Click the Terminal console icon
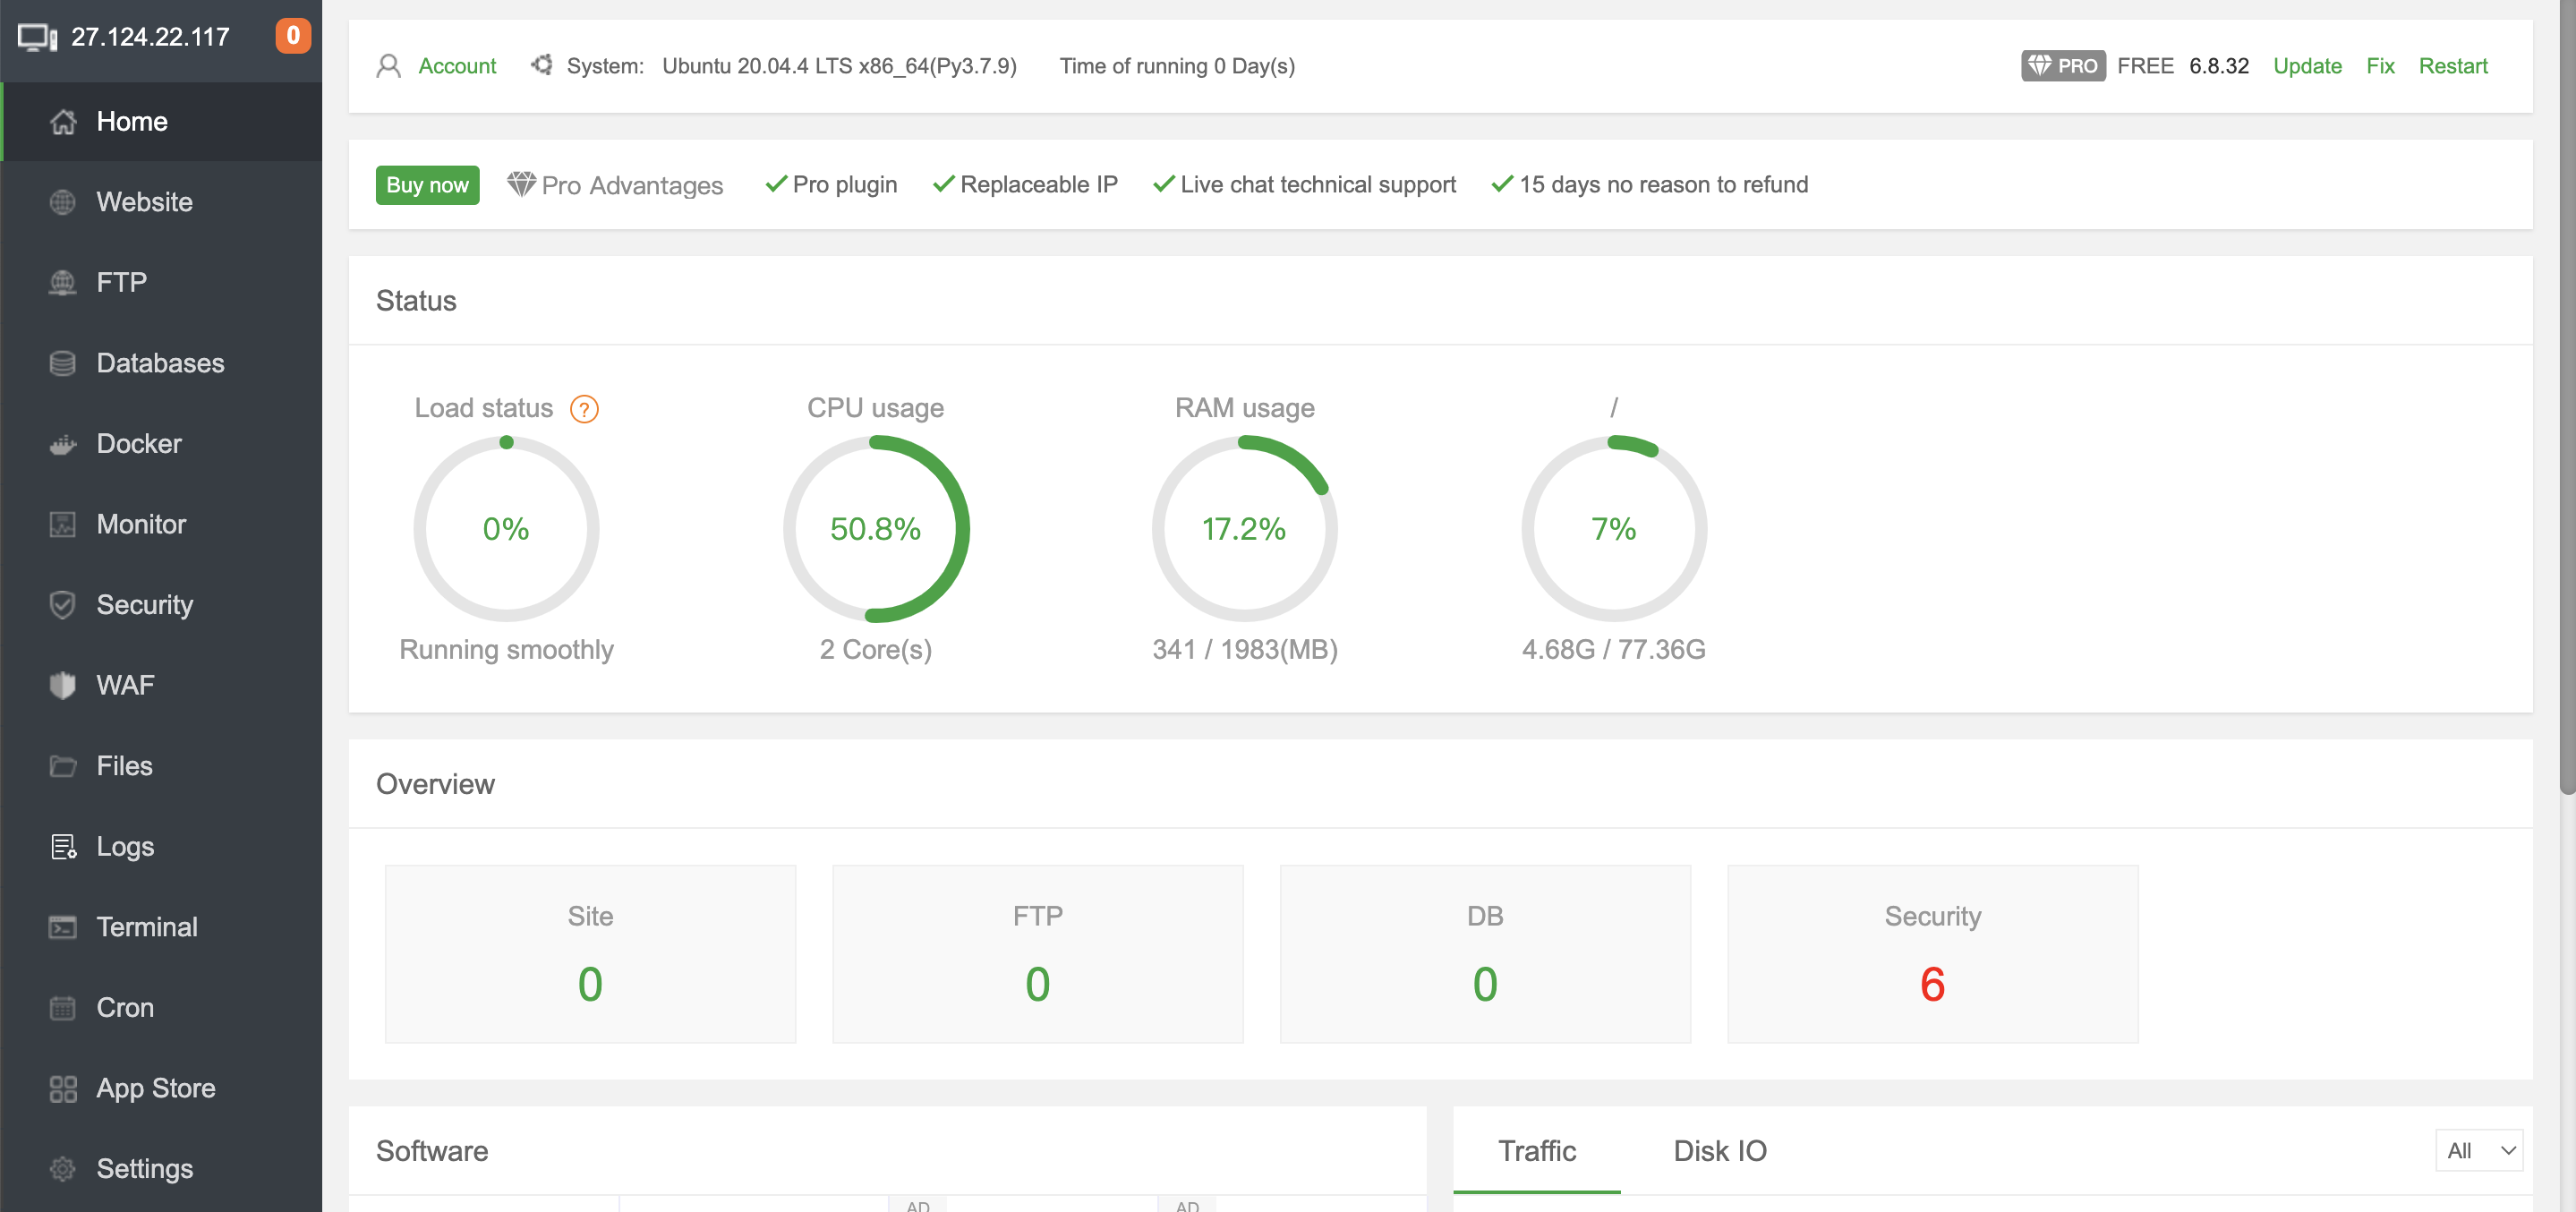 pos(63,927)
